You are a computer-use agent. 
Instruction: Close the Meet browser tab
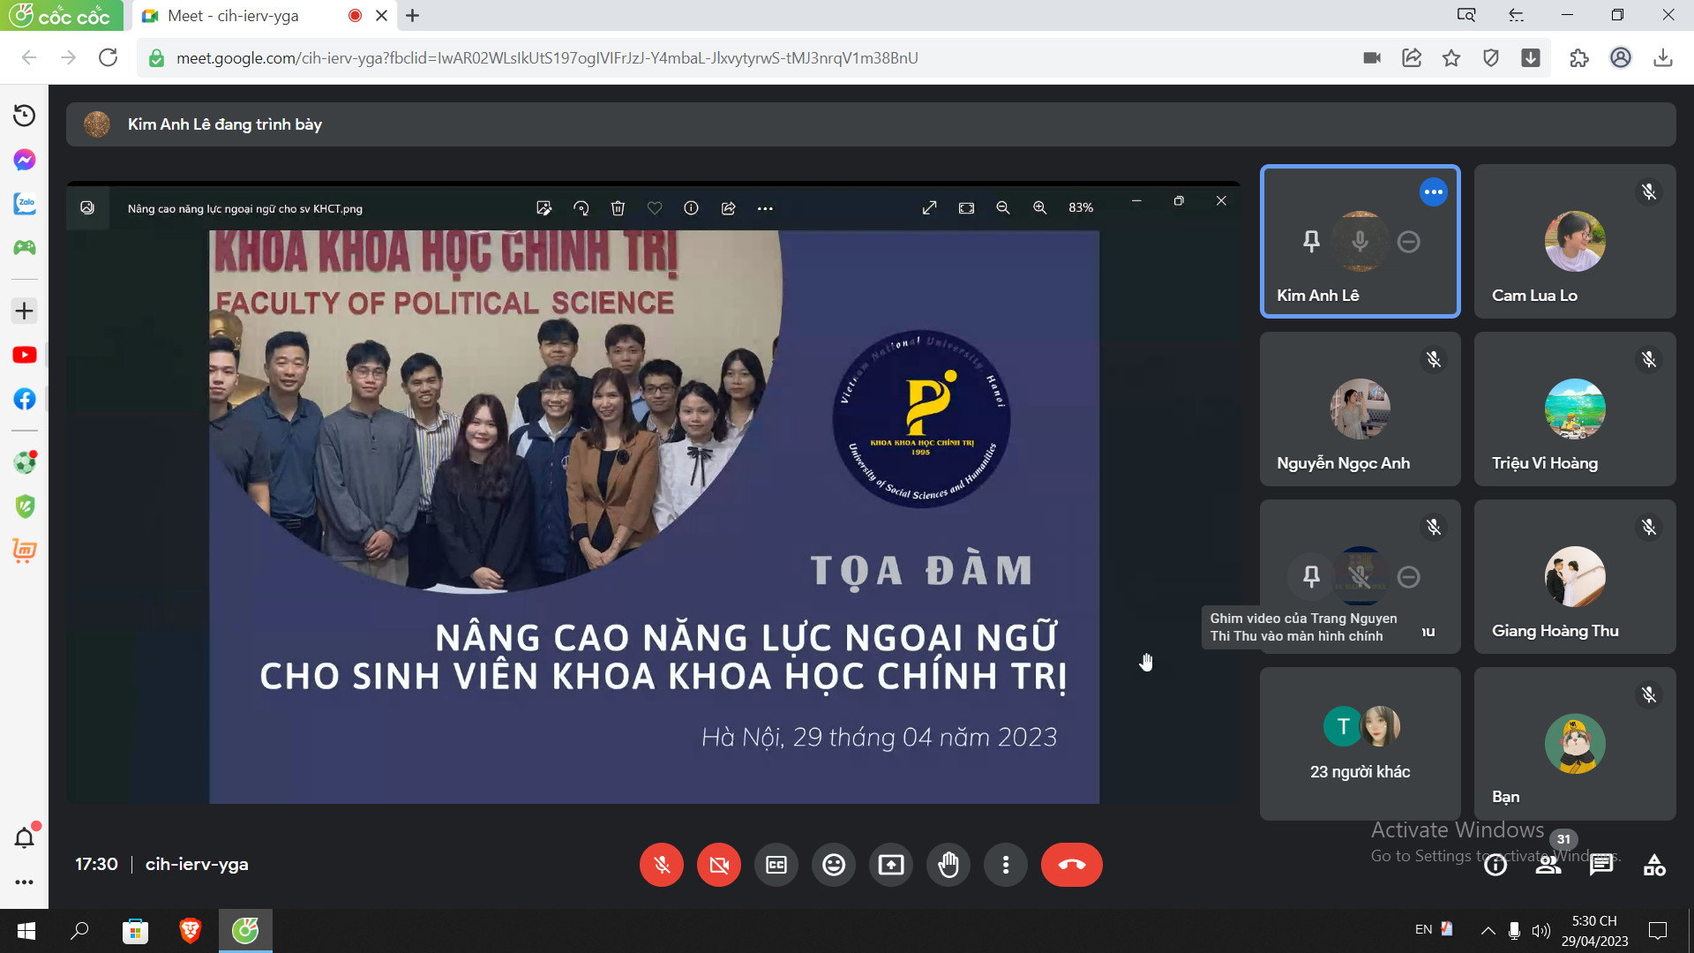[381, 16]
